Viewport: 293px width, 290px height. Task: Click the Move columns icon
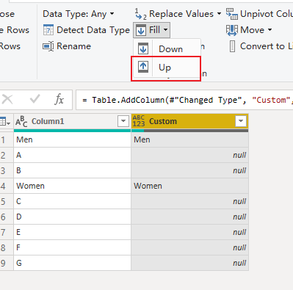pos(231,30)
